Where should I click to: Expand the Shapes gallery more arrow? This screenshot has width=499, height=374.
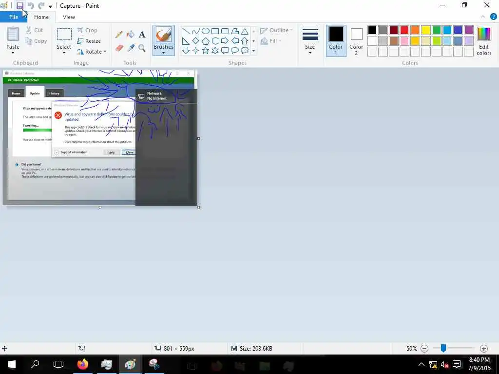253,50
